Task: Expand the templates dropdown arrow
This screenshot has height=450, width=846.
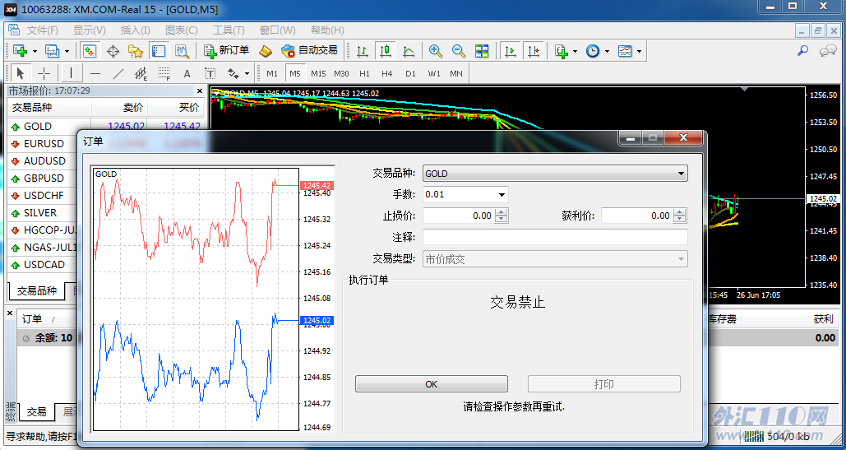Action: [640, 51]
